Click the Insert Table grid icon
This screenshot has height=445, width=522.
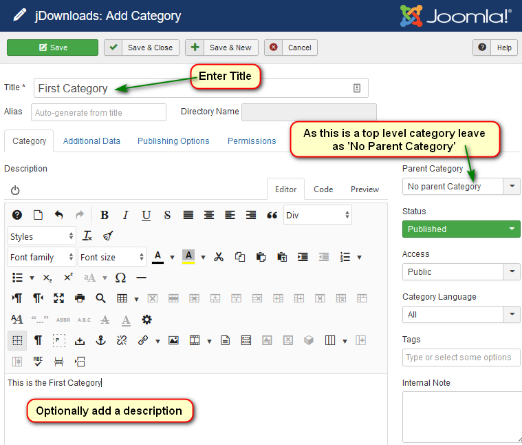point(122,298)
